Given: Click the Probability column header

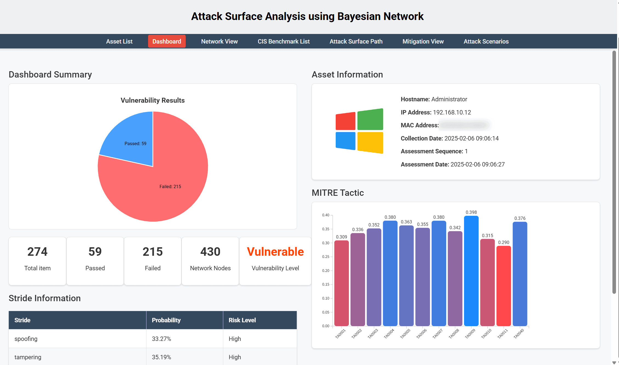Looking at the screenshot, I should click(x=166, y=320).
